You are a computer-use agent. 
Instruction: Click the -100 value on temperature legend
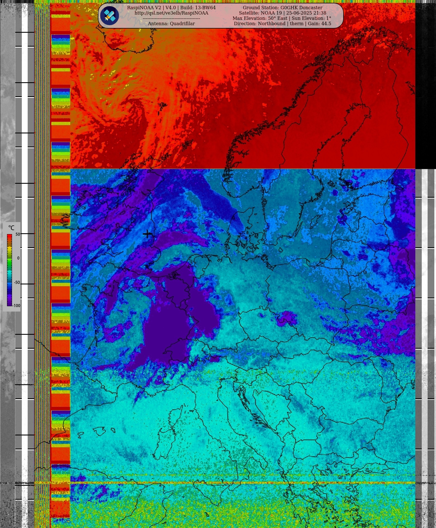click(16, 306)
